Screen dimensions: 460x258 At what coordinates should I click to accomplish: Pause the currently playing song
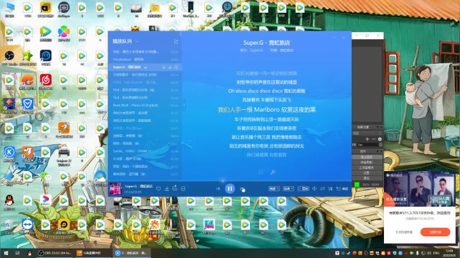coord(230,188)
